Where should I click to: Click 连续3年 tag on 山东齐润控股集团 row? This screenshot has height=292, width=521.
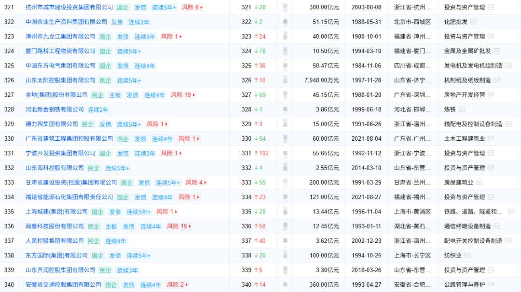point(127,270)
